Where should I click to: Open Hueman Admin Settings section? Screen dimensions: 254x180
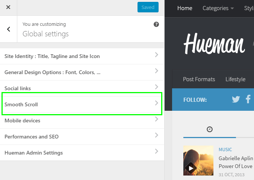(82, 153)
